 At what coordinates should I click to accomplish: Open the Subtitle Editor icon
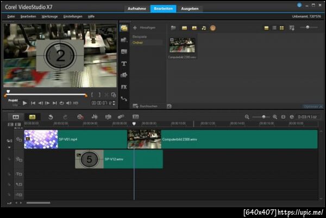point(135,117)
